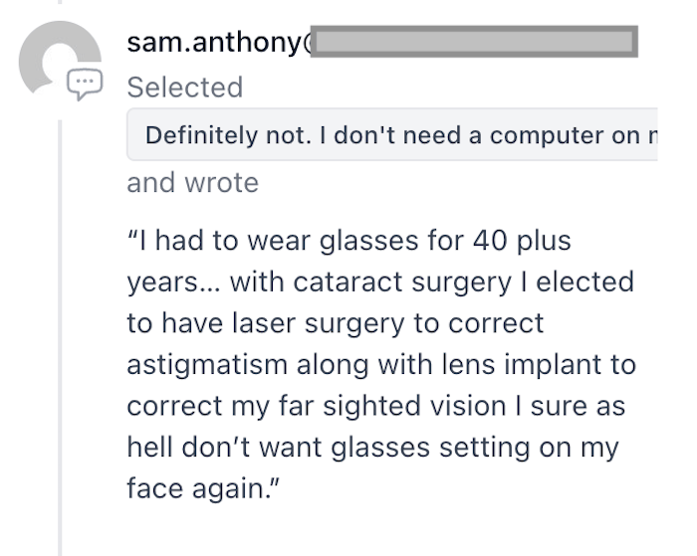Click the "and wrote" text
697x556 pixels.
click(192, 182)
